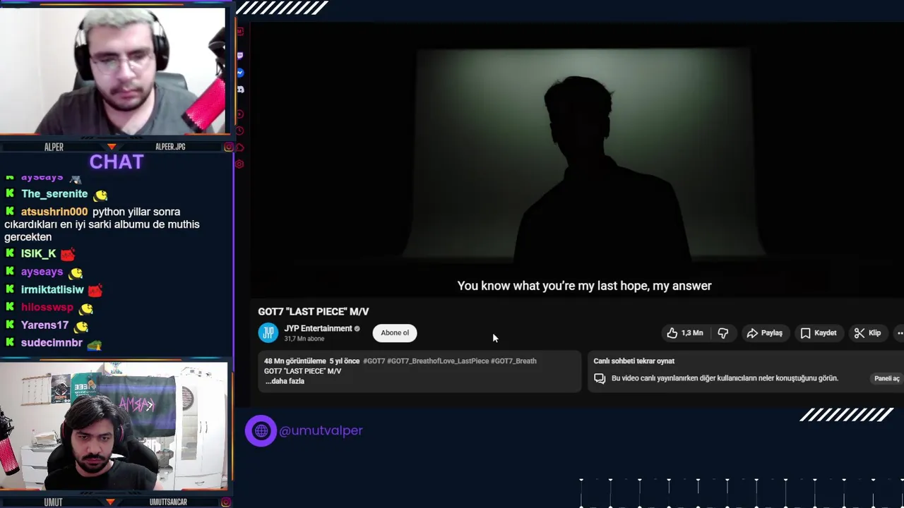The width and height of the screenshot is (904, 508).
Task: Click the Kick badge beside Yarens17
Action: [10, 325]
